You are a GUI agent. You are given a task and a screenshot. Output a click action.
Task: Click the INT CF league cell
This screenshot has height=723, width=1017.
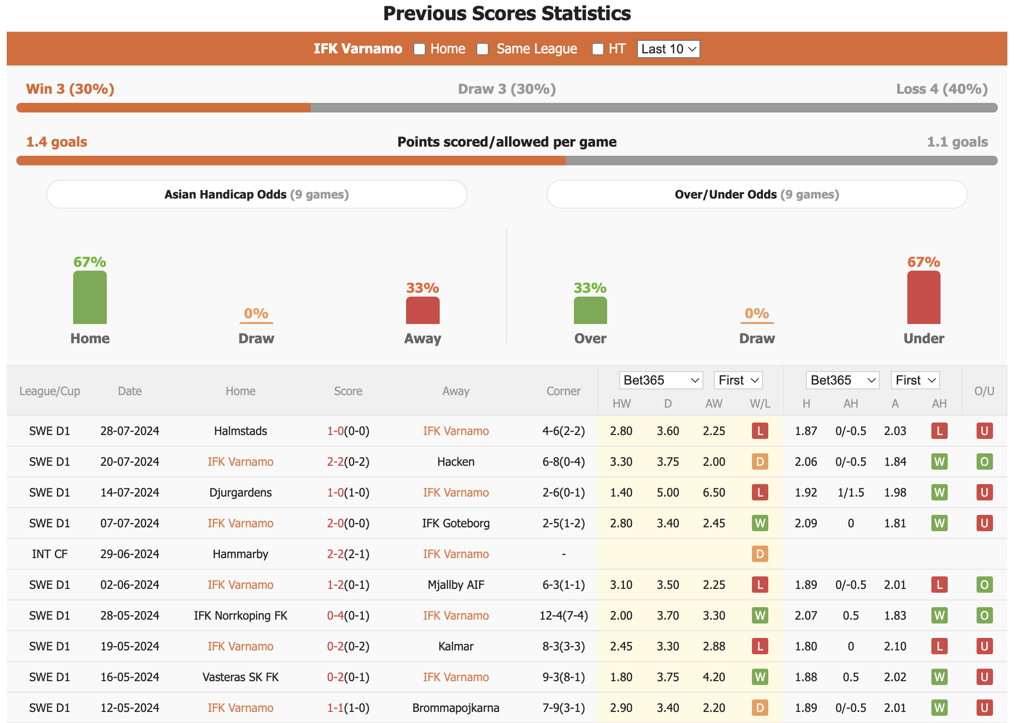point(50,554)
